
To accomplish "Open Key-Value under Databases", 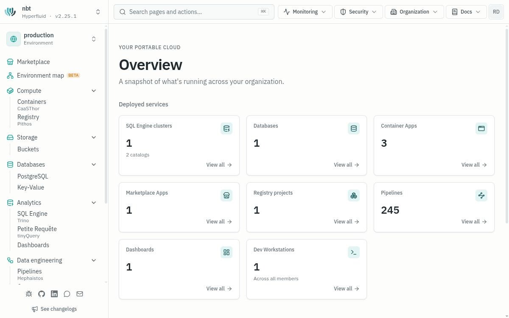I will click(31, 187).
